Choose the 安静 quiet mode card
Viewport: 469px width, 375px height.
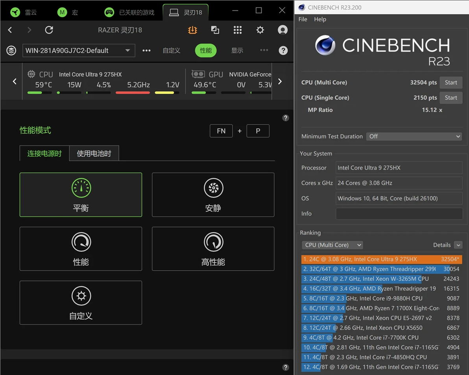[x=213, y=195]
